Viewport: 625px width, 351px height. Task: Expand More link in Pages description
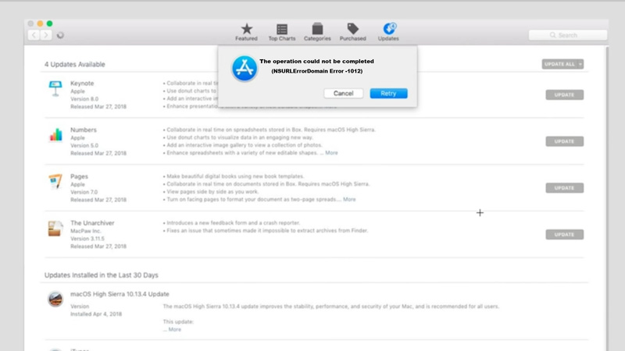349,200
